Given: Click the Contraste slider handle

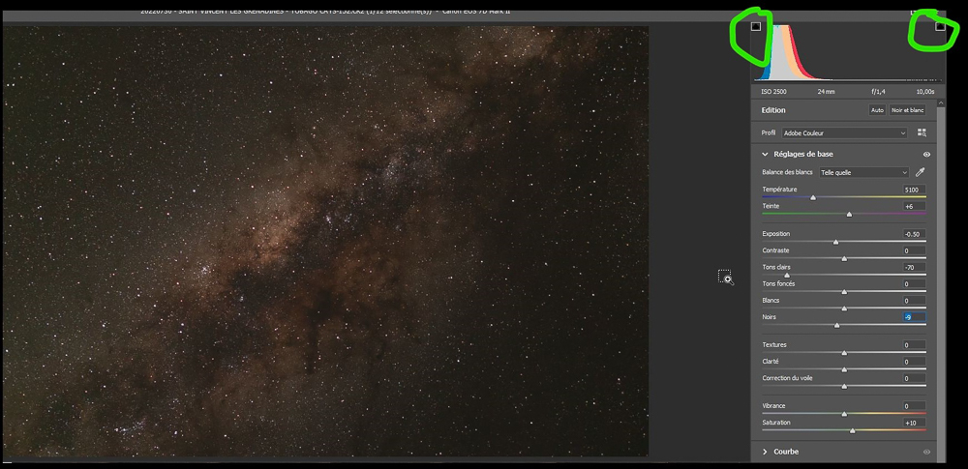Looking at the screenshot, I should coord(844,258).
